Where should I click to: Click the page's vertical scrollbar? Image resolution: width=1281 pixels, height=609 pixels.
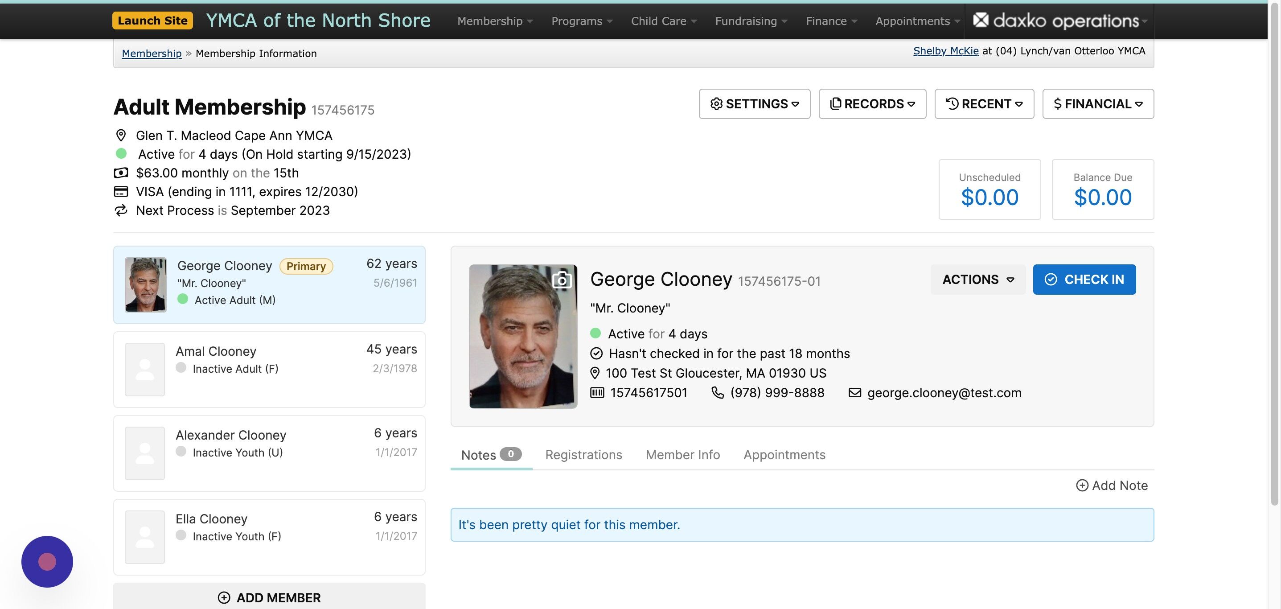point(1274,254)
